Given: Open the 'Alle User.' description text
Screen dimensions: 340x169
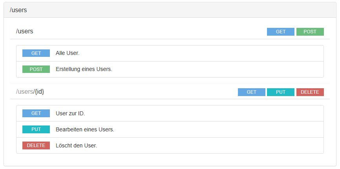Looking at the screenshot, I should [x=68, y=53].
